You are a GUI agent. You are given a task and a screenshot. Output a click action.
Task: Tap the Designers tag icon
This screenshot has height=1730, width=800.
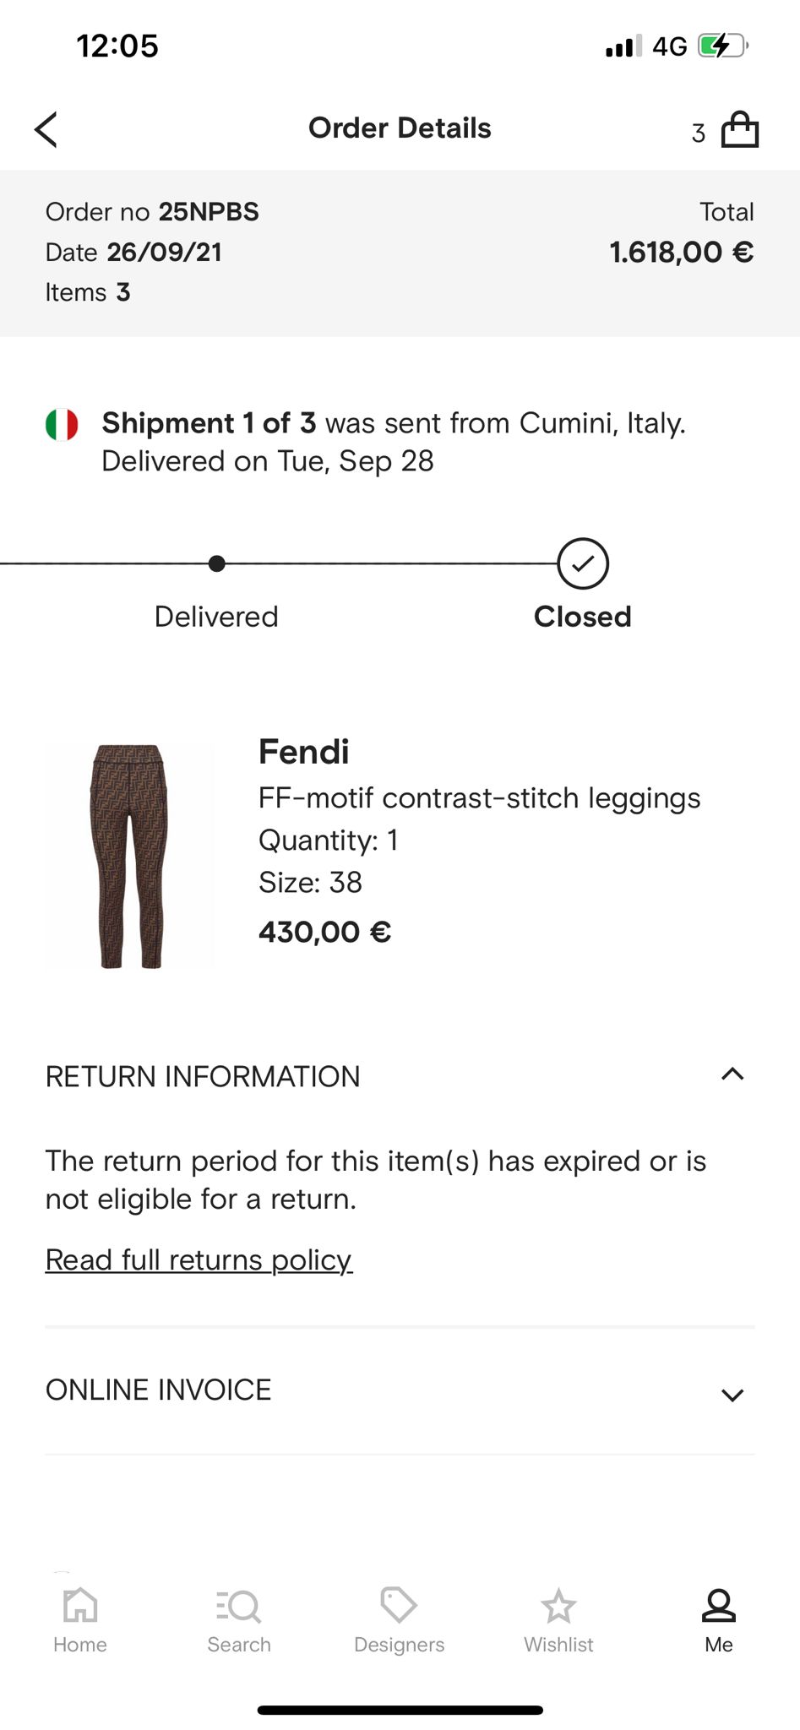point(399,1605)
